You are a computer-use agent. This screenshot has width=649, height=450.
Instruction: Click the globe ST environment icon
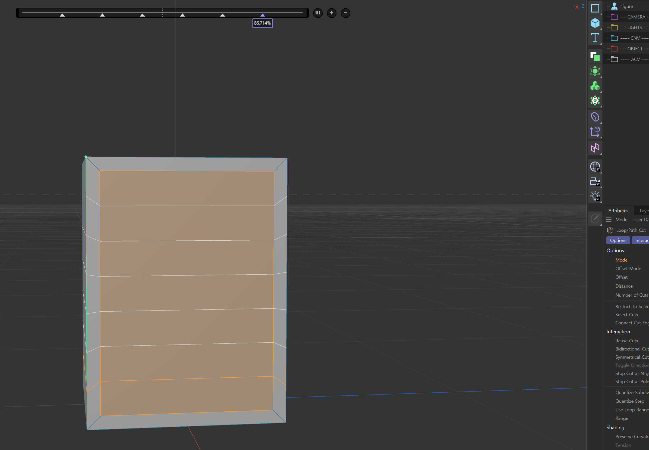595,167
